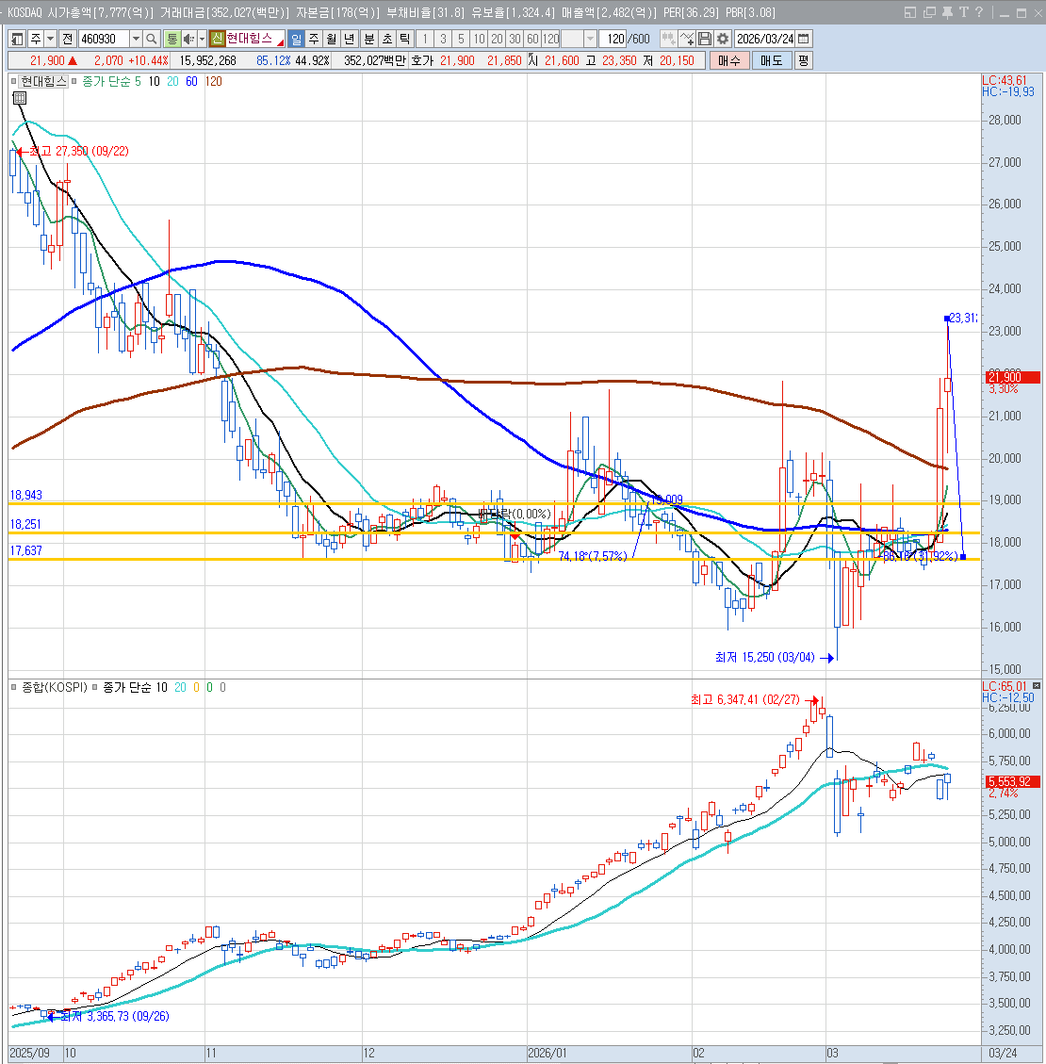Click the 17,637 horizontal line label

click(25, 551)
